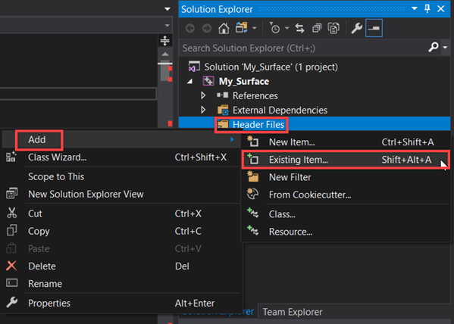Viewport: 454px width, 324px height.
Task: Choose New Item... in Add submenu
Action: tap(345, 142)
